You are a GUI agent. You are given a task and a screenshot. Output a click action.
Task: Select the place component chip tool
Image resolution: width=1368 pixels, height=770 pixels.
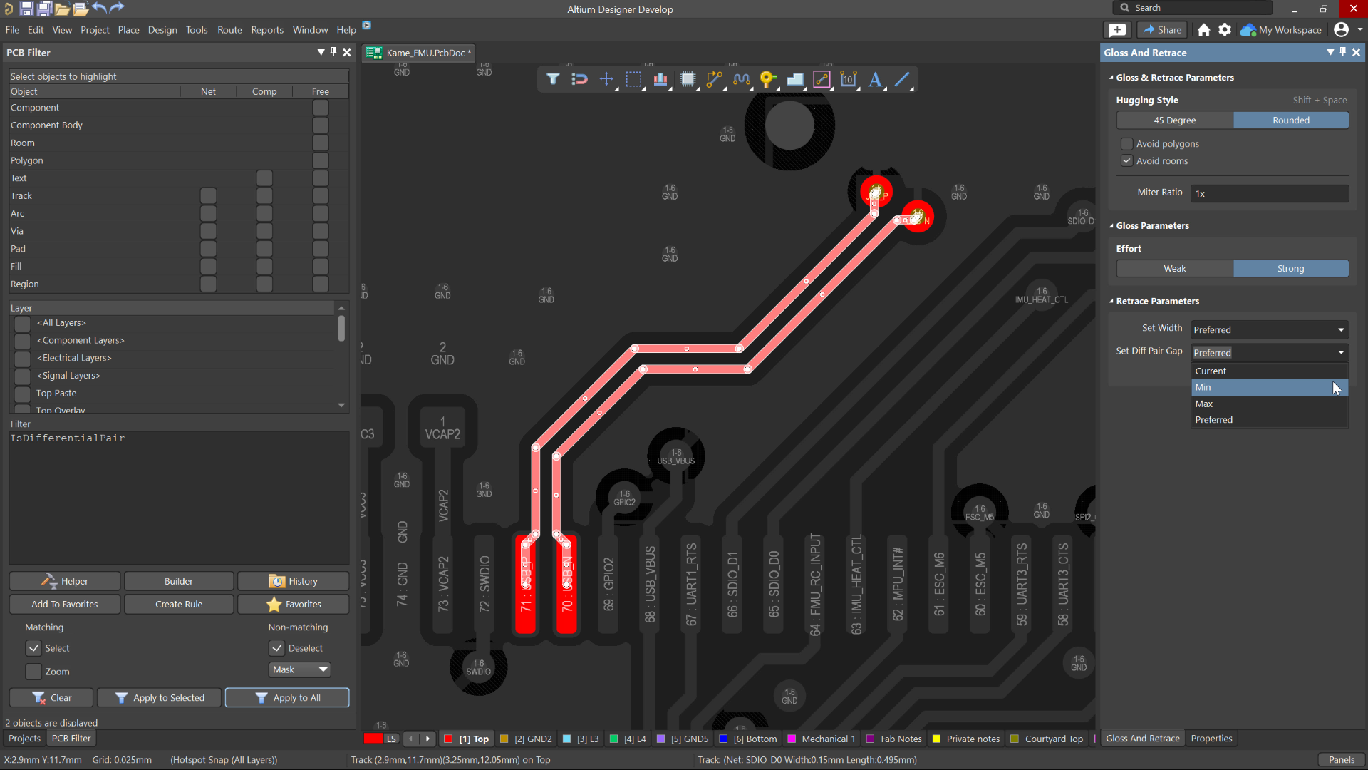[688, 79]
